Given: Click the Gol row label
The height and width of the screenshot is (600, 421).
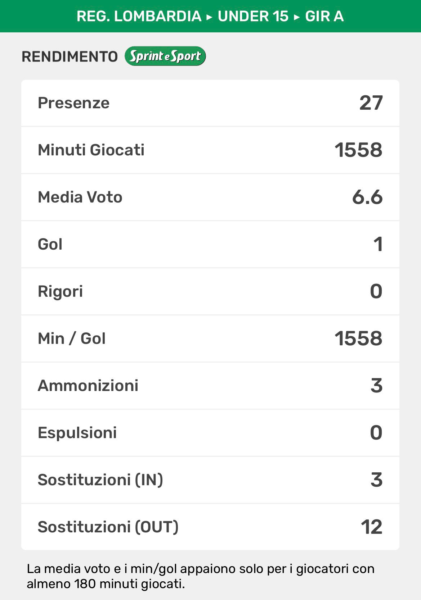Looking at the screenshot, I should pos(50,244).
